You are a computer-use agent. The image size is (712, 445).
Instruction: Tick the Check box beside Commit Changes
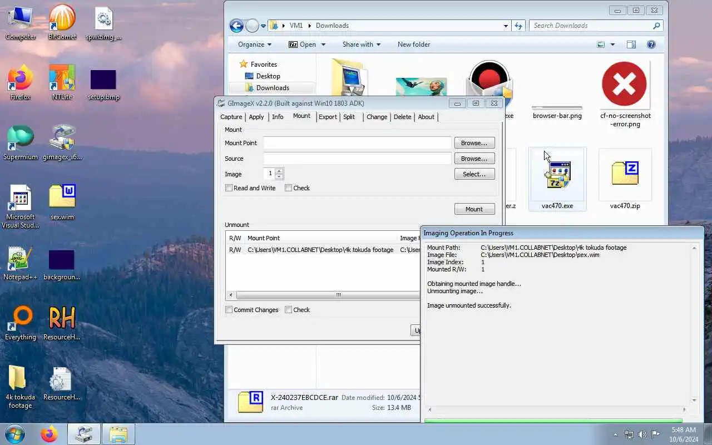pos(288,310)
